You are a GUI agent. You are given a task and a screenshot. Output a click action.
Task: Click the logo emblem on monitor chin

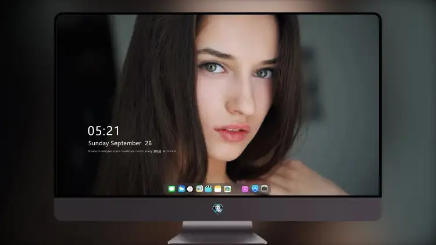pos(218,208)
